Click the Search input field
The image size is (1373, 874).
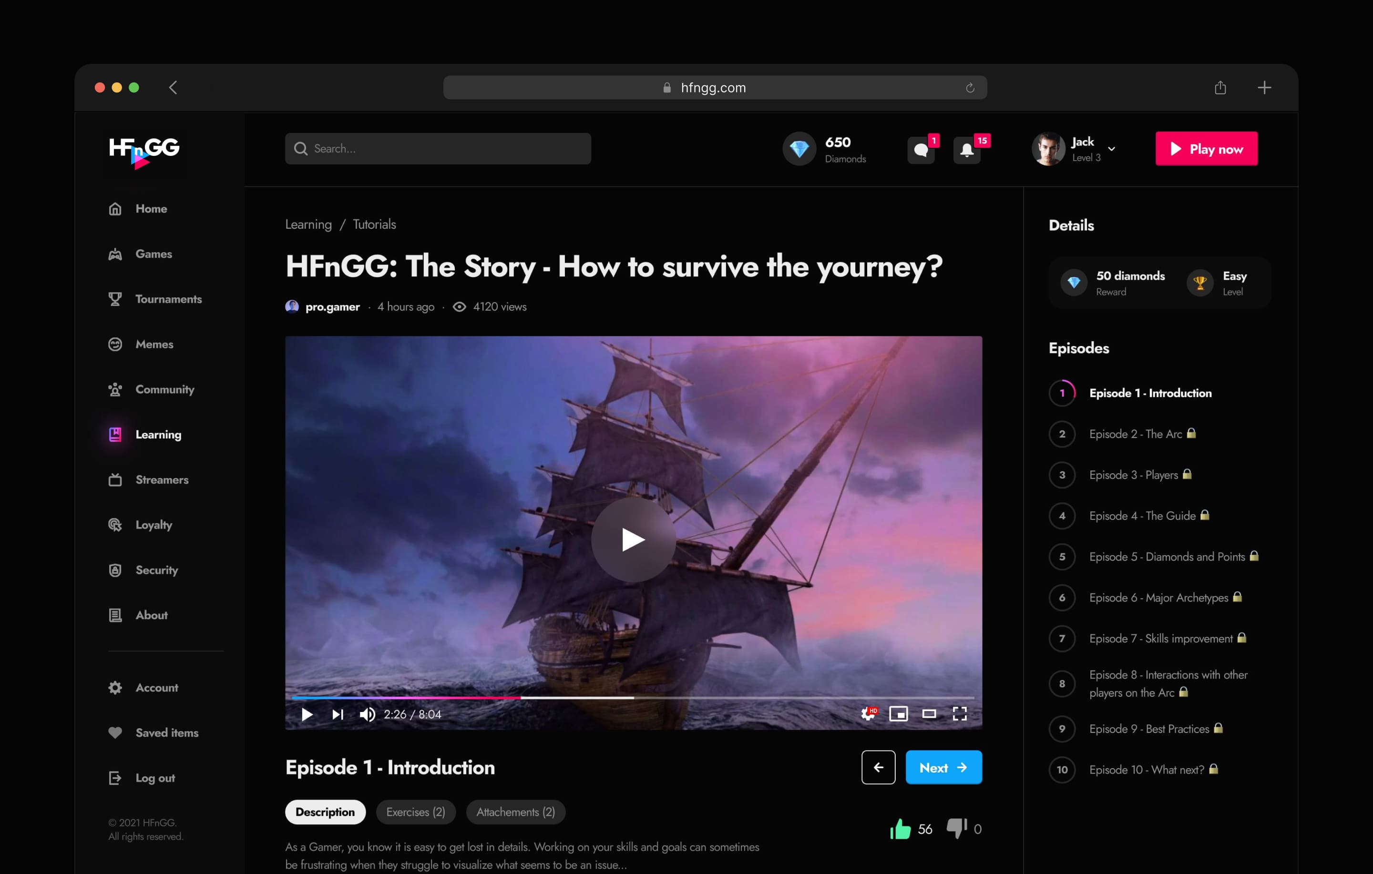(438, 149)
